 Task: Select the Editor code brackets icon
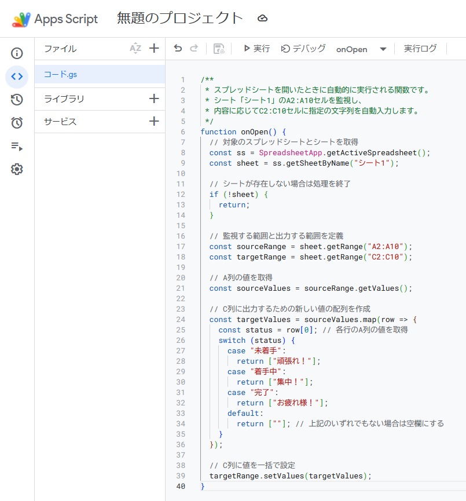point(17,76)
